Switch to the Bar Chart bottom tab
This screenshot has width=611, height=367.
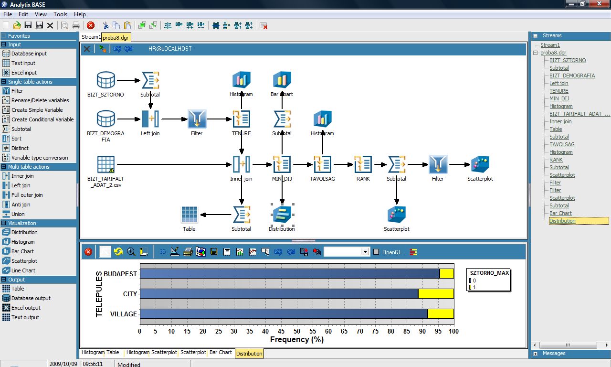coord(221,353)
